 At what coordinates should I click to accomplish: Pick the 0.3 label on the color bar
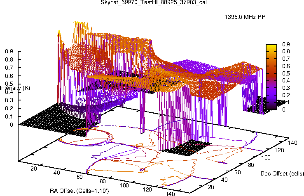click(286, 88)
